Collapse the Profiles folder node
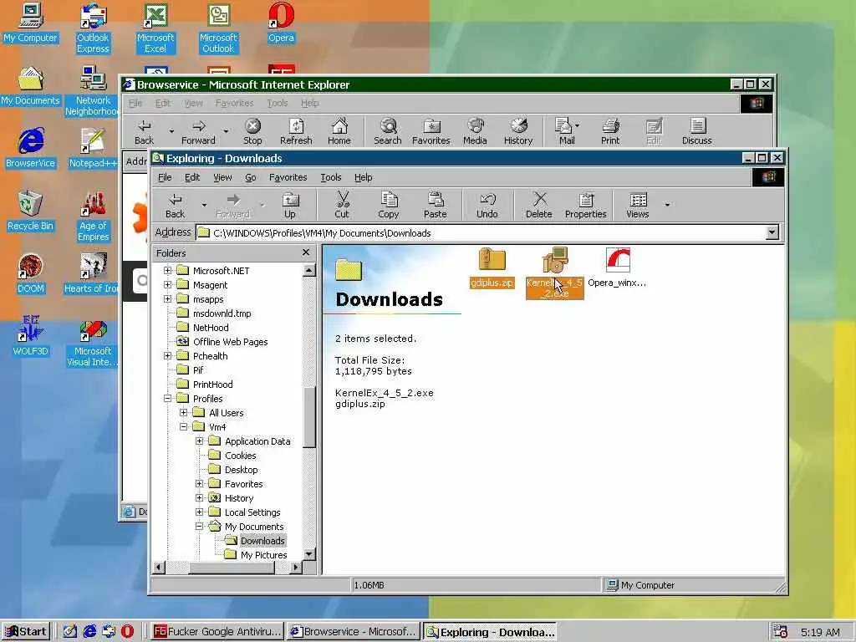Viewport: 856px width, 642px height. 167,399
